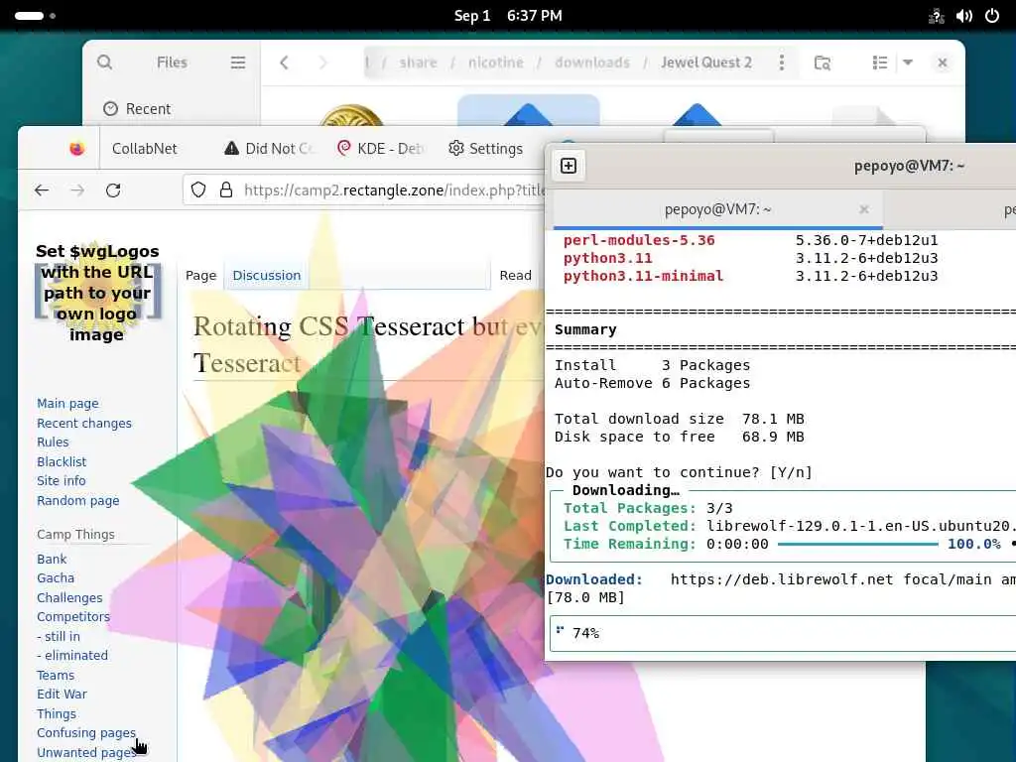
Task: Click the 'perl-modules-5.36' package name
Action: point(639,240)
